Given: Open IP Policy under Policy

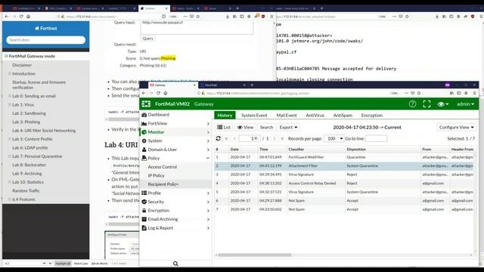Looking at the screenshot, I should (156, 175).
